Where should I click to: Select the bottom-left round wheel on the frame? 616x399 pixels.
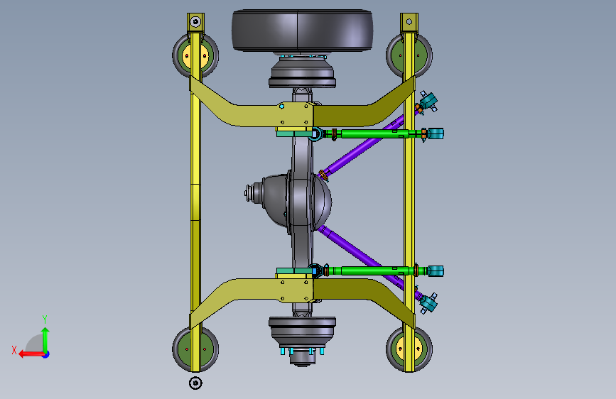(195, 349)
